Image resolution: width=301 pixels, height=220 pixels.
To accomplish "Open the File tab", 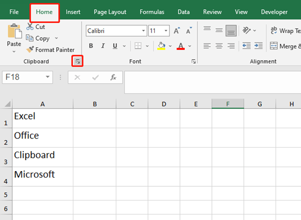I will coord(14,12).
